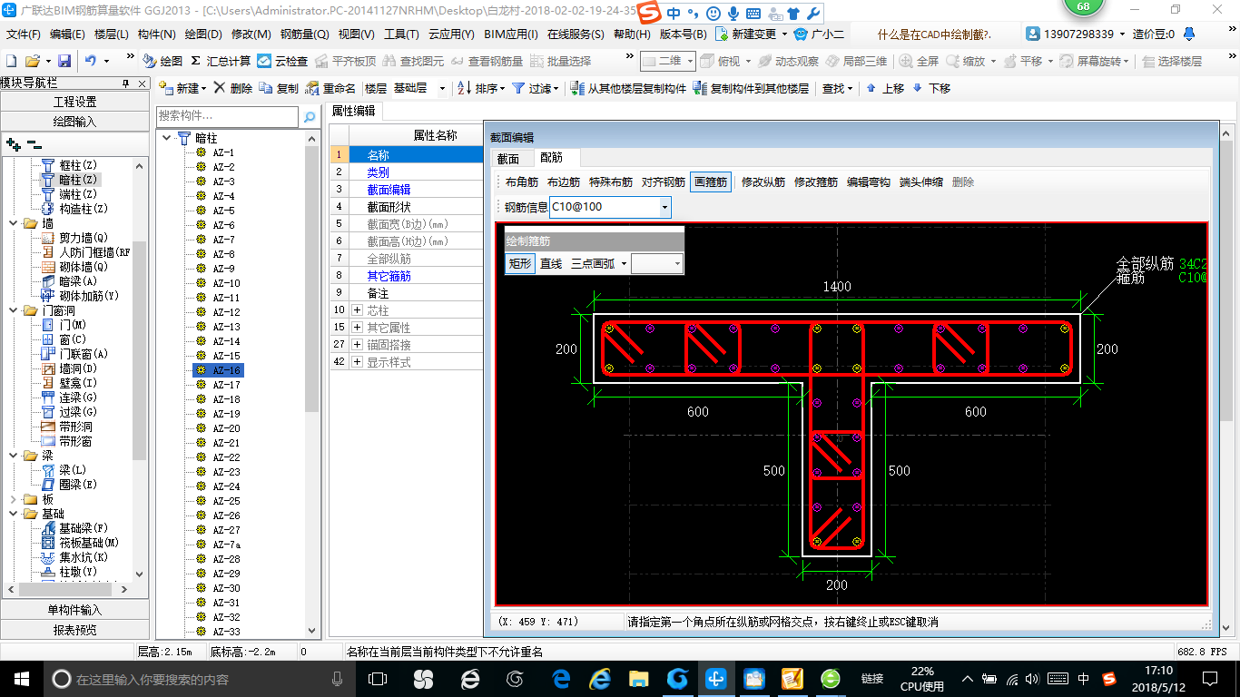Select the 矩形 rectangle stirrup drawing mode

tap(519, 263)
